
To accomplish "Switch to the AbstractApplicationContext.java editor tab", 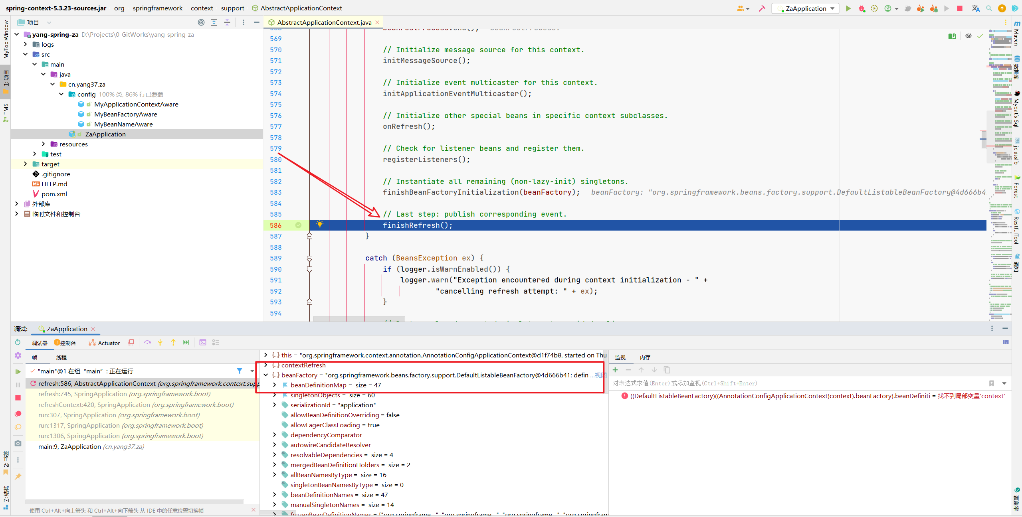I will [324, 22].
